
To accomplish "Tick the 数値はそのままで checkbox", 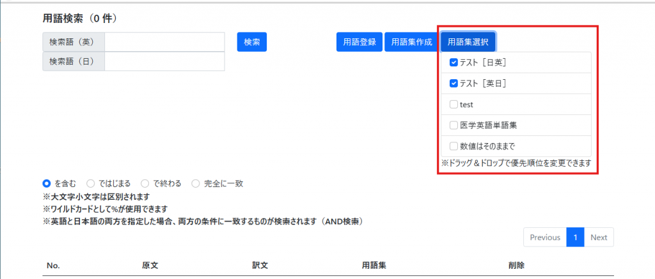I will point(454,146).
